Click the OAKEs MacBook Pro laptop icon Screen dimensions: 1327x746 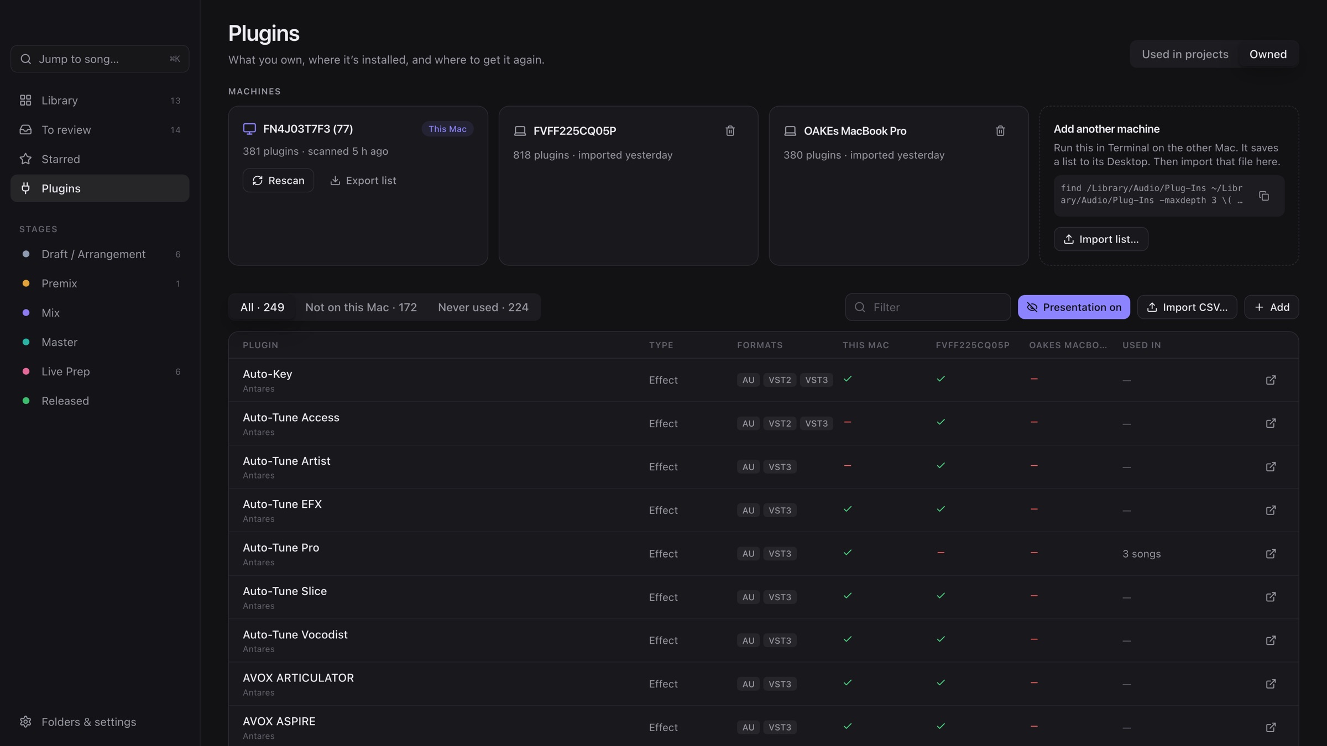(790, 131)
